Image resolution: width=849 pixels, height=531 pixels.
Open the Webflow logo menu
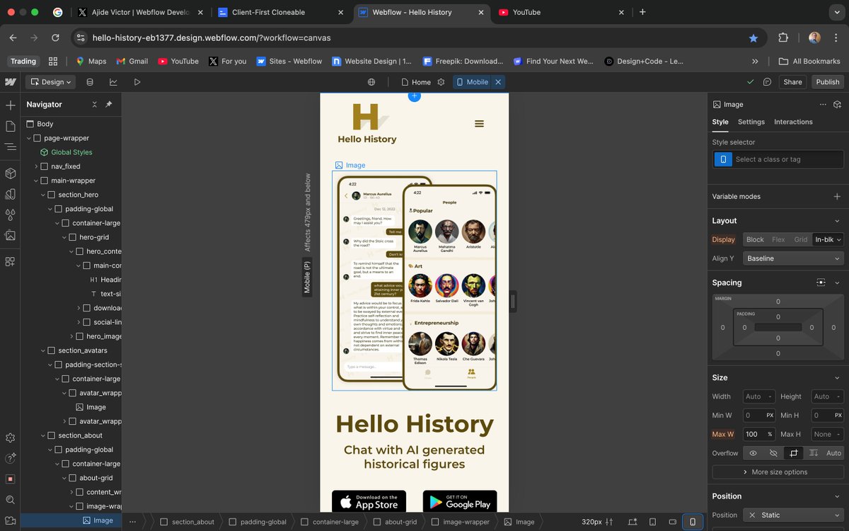click(11, 82)
